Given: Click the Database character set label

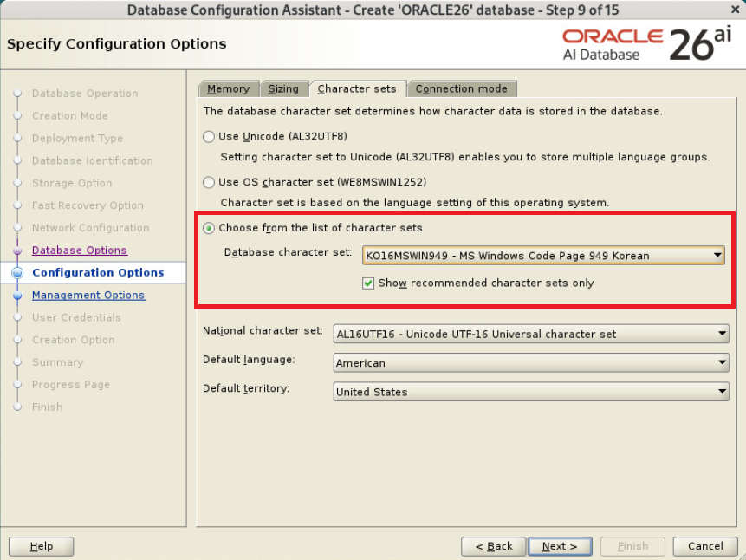Looking at the screenshot, I should click(288, 252).
